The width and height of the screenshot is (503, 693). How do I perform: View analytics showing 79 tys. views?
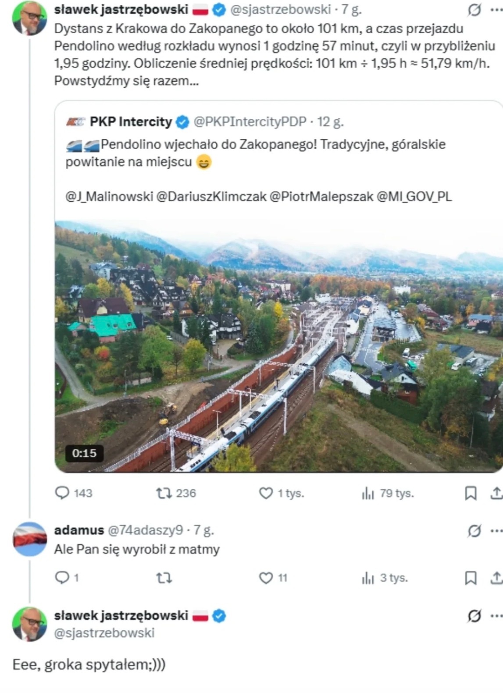(x=368, y=494)
